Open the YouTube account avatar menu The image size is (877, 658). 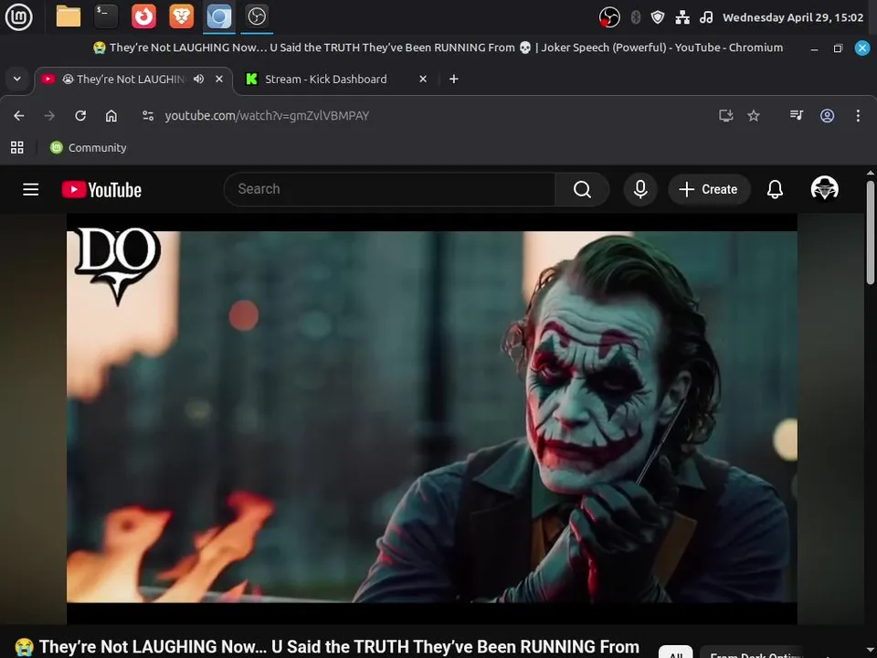(x=824, y=188)
